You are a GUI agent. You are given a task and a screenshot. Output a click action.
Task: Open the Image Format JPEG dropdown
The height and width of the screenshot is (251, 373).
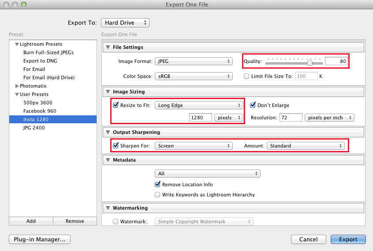(x=194, y=61)
